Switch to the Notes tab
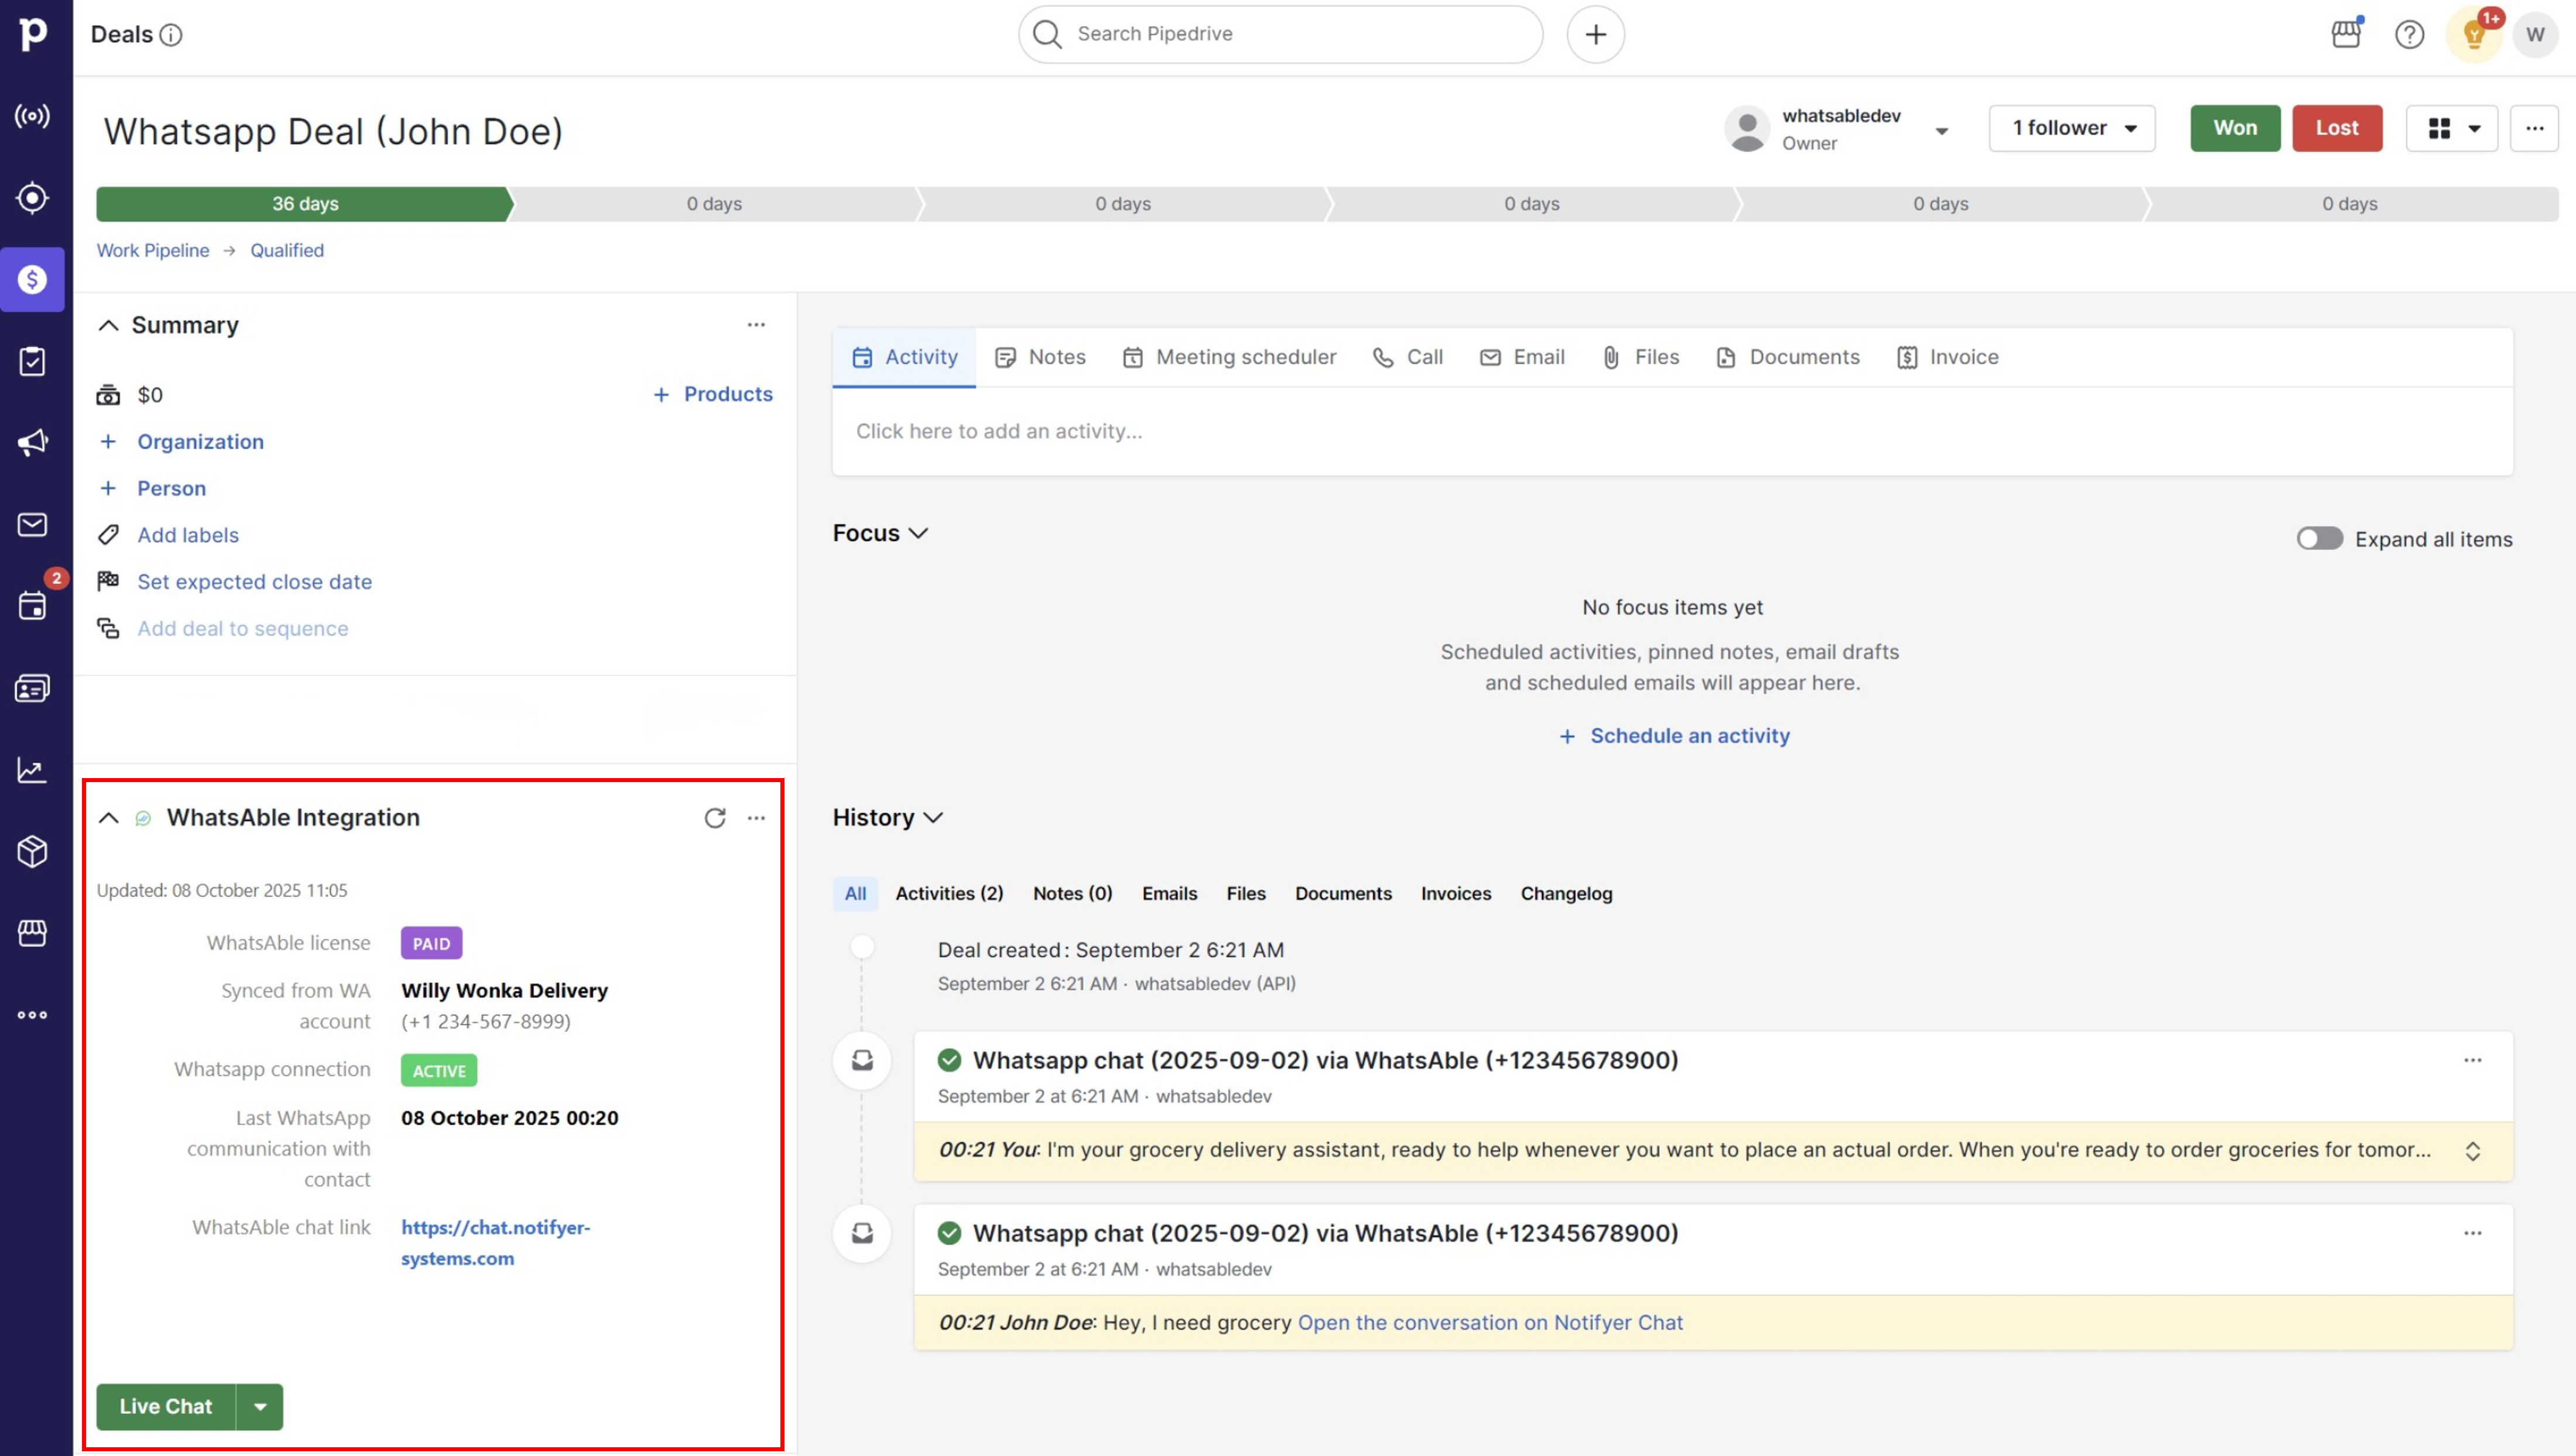Screen dimensions: 2576x1456 coord(1040,357)
